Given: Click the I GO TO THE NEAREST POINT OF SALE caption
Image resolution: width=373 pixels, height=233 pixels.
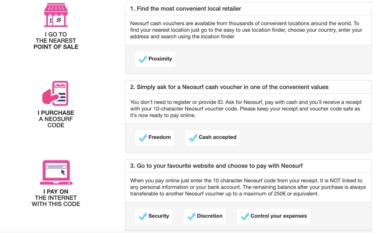Looking at the screenshot, I should 56,40.
